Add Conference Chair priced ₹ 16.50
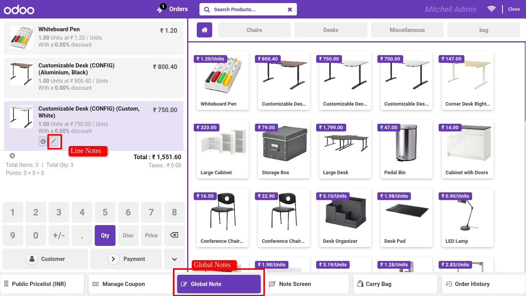The width and height of the screenshot is (526, 296). click(x=223, y=218)
